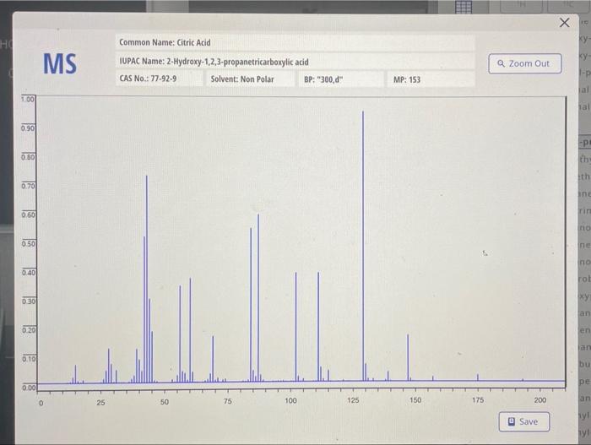Click the Solvent: Non Polar field
Viewport: 591px width, 445px height.
point(250,79)
